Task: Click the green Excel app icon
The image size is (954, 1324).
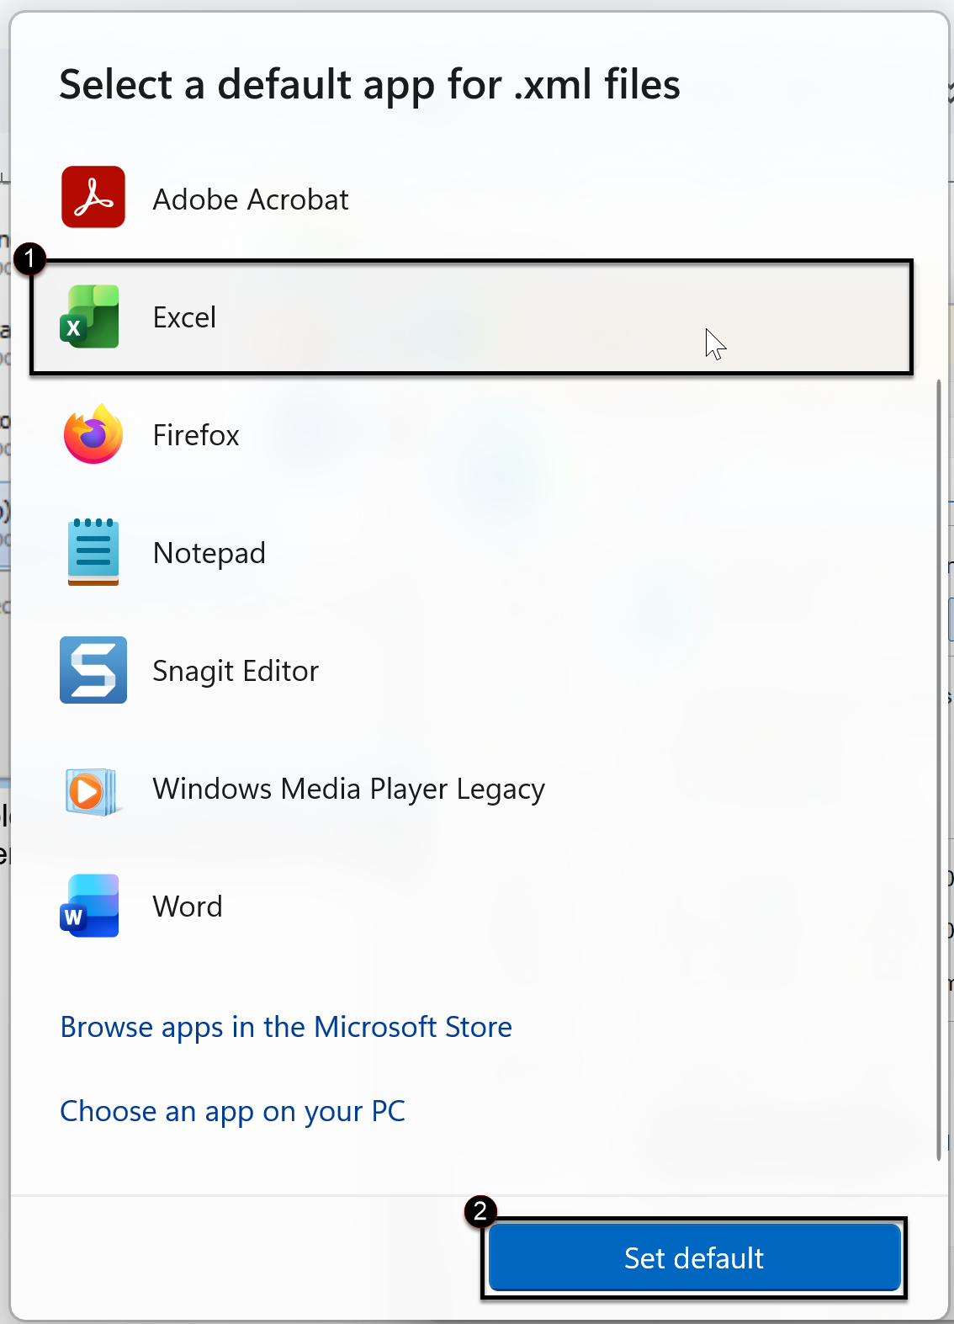Action: [91, 317]
